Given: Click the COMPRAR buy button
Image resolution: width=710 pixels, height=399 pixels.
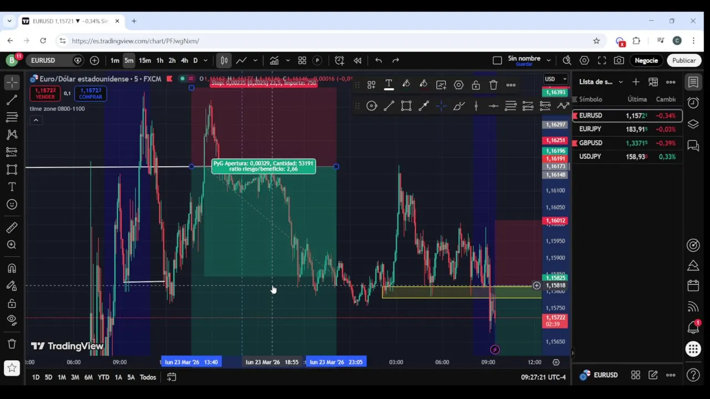Looking at the screenshot, I should click(x=90, y=94).
